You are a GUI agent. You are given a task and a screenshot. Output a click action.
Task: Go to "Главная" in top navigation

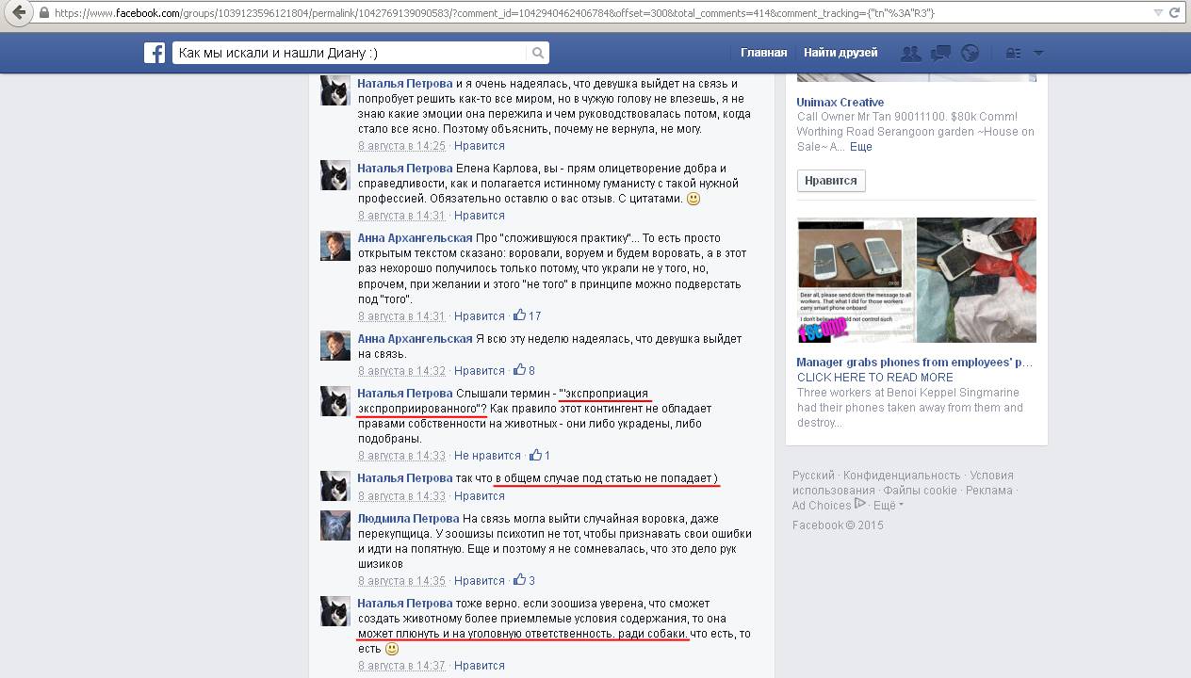(x=763, y=53)
